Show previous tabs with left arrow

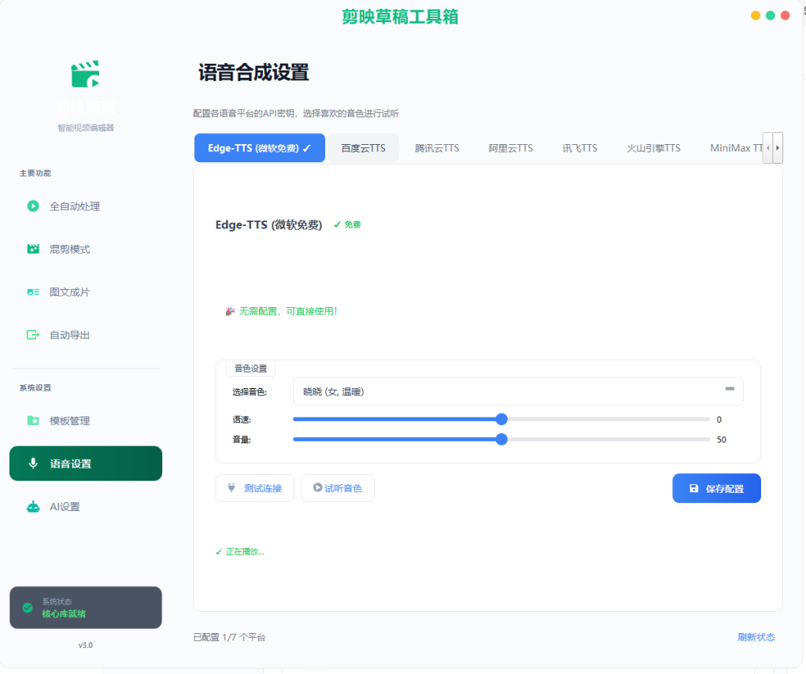pyautogui.click(x=768, y=148)
